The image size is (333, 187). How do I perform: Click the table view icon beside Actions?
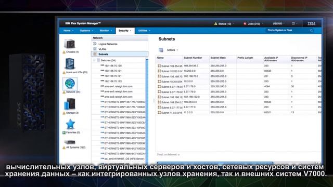pos(161,50)
